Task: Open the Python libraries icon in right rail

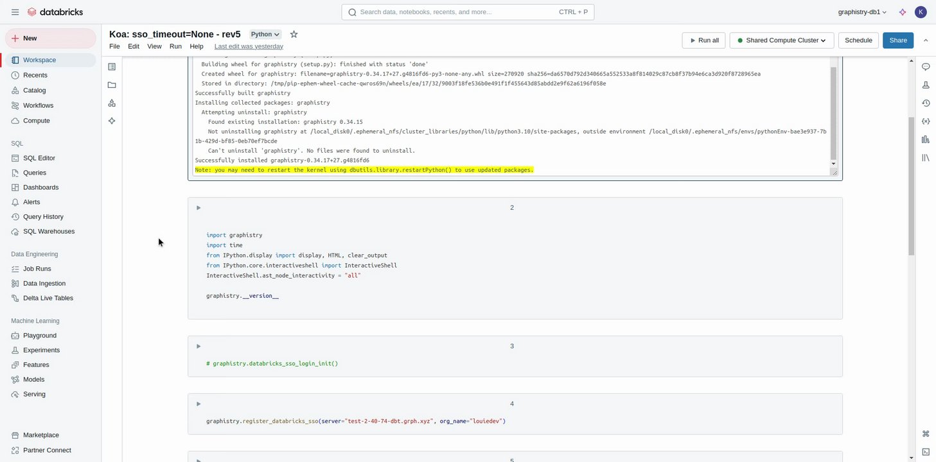Action: [x=926, y=157]
